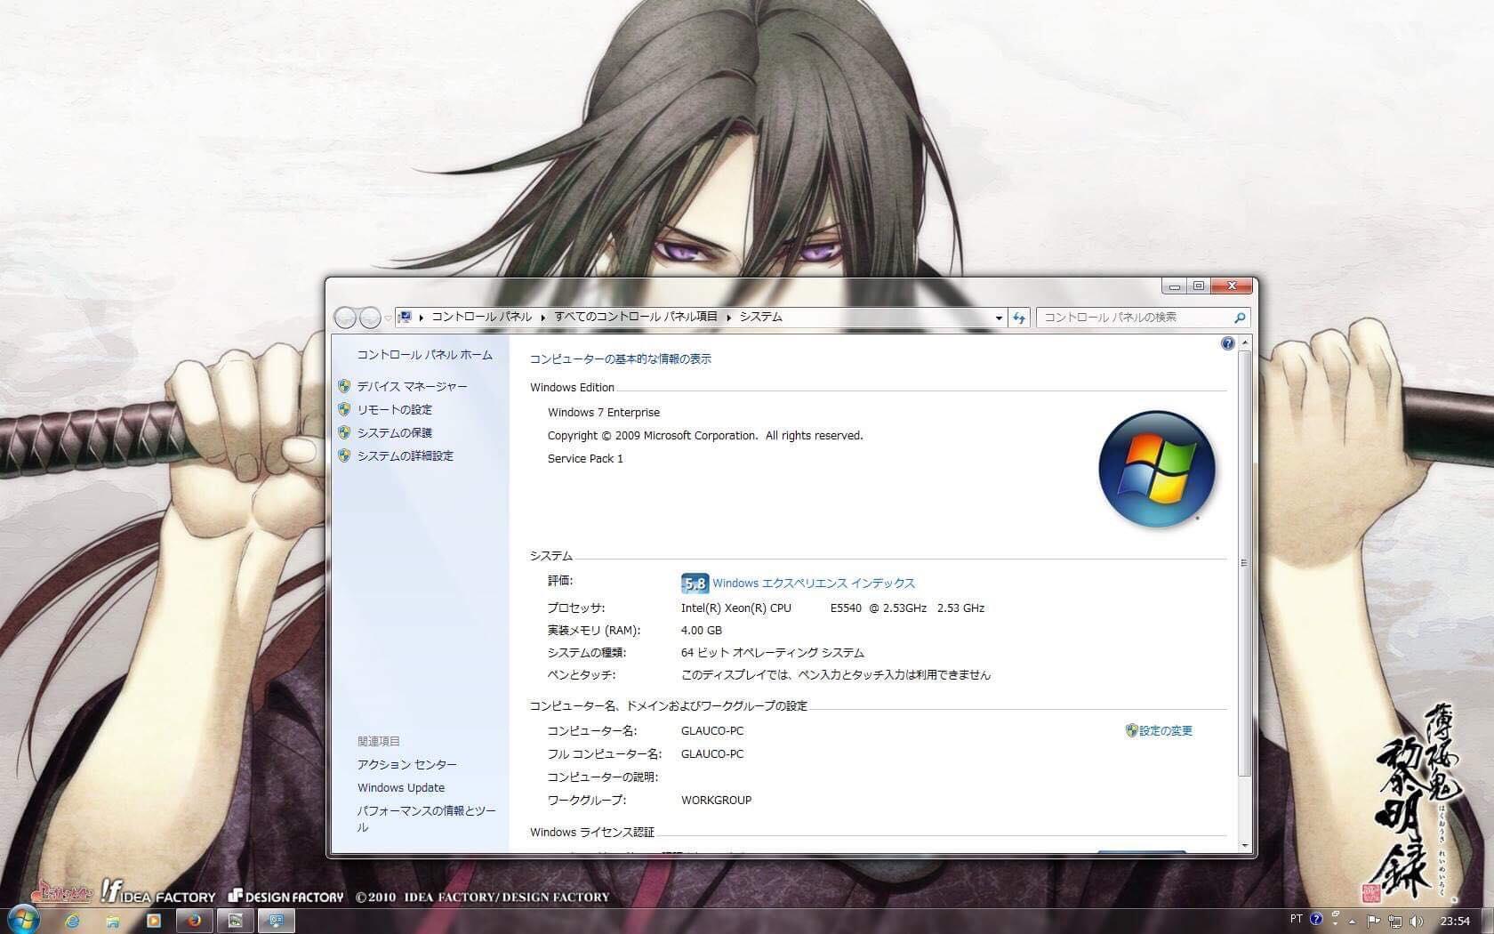Open システムの詳細設定 link
The image size is (1494, 934).
[x=405, y=456]
